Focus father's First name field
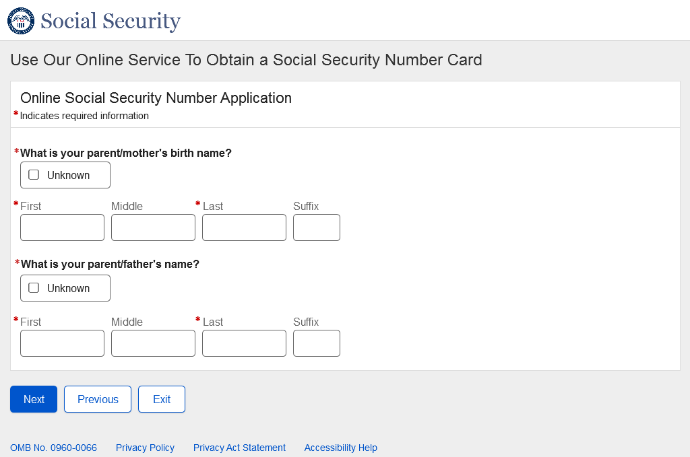The height and width of the screenshot is (457, 690). (62, 343)
